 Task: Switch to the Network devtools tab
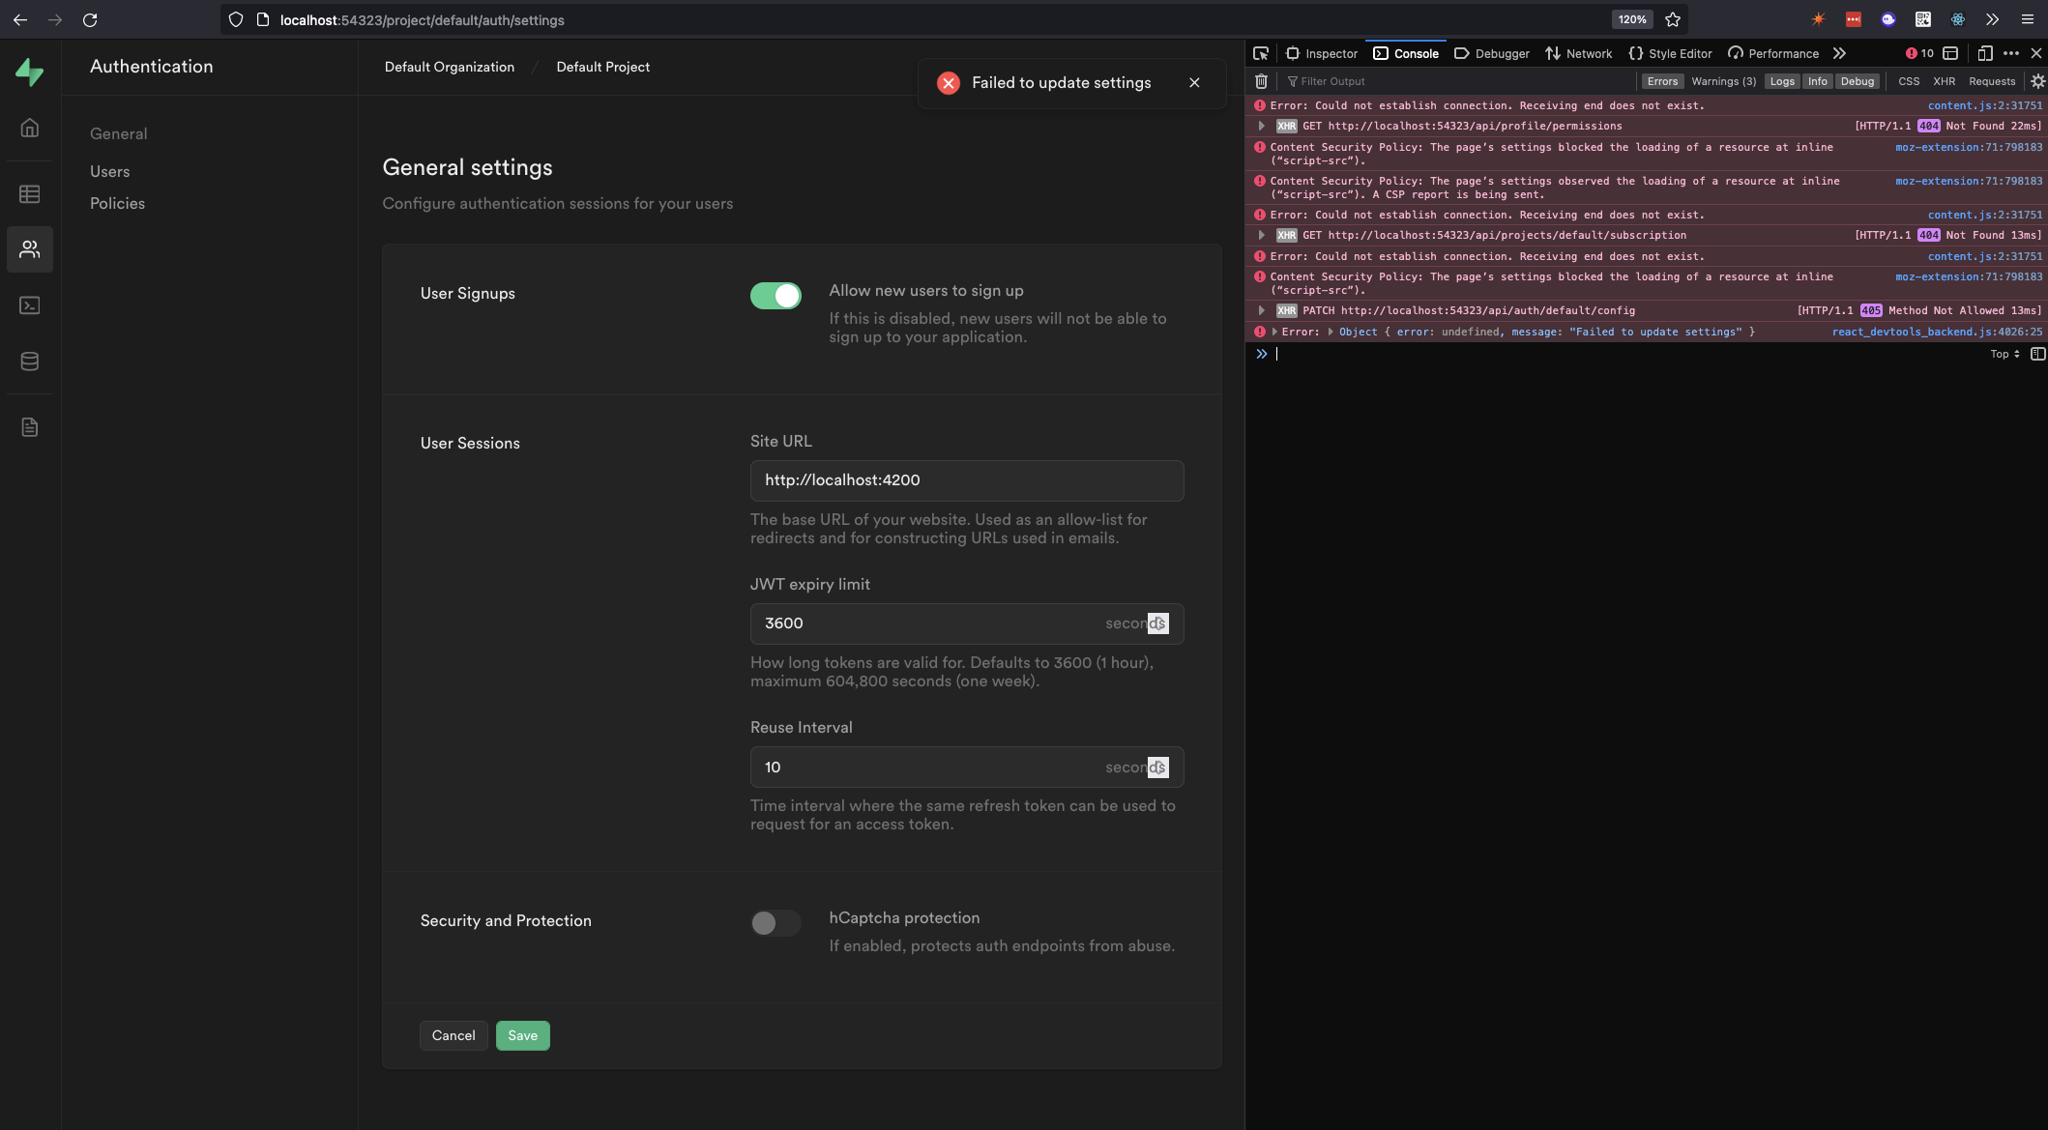pos(1578,53)
